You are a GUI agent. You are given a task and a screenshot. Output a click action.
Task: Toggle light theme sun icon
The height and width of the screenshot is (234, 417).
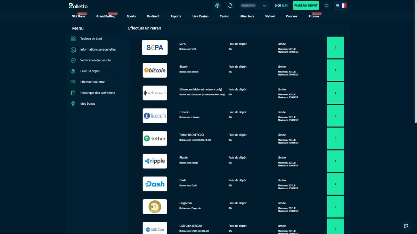click(326, 6)
